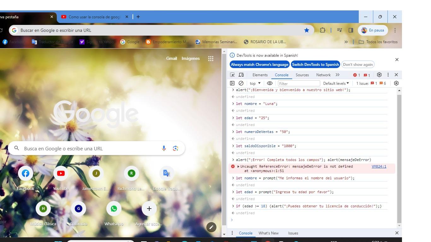Click the console vertical scrollbar
Image resolution: width=431 pixels, height=242 pixels.
[x=399, y=158]
